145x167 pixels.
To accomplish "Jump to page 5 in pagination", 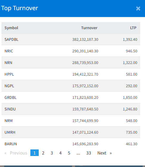I will coord(69,153).
